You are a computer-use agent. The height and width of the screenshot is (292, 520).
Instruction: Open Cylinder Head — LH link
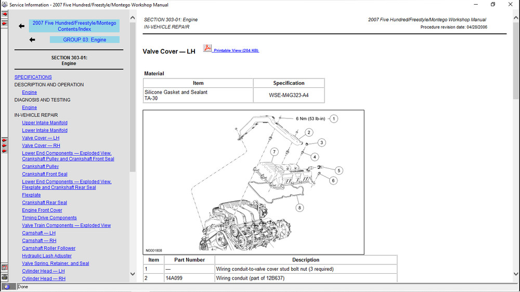click(x=43, y=271)
